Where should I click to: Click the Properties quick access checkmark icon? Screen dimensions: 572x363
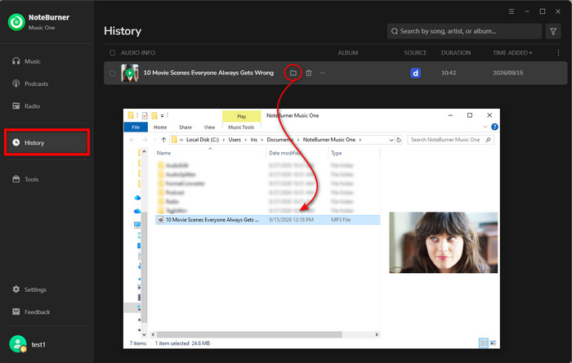(x=145, y=115)
